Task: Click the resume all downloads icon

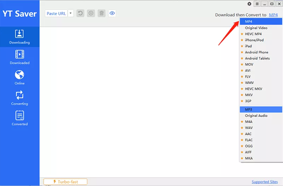Action: (81, 13)
